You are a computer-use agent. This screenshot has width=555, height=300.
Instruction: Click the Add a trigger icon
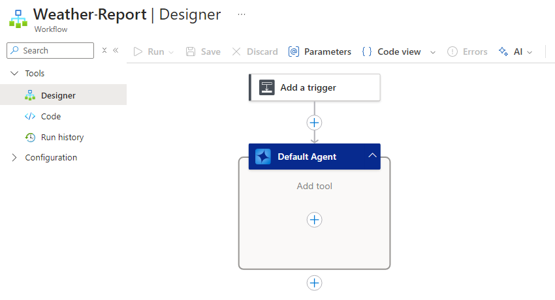click(266, 87)
